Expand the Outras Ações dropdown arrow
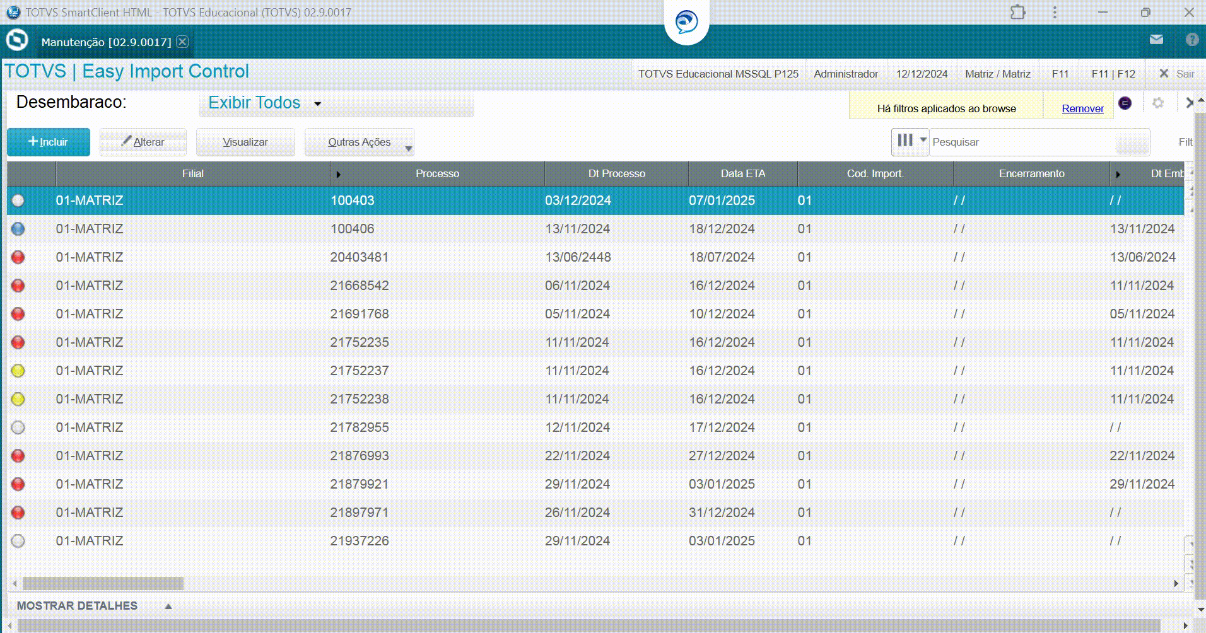 point(408,148)
